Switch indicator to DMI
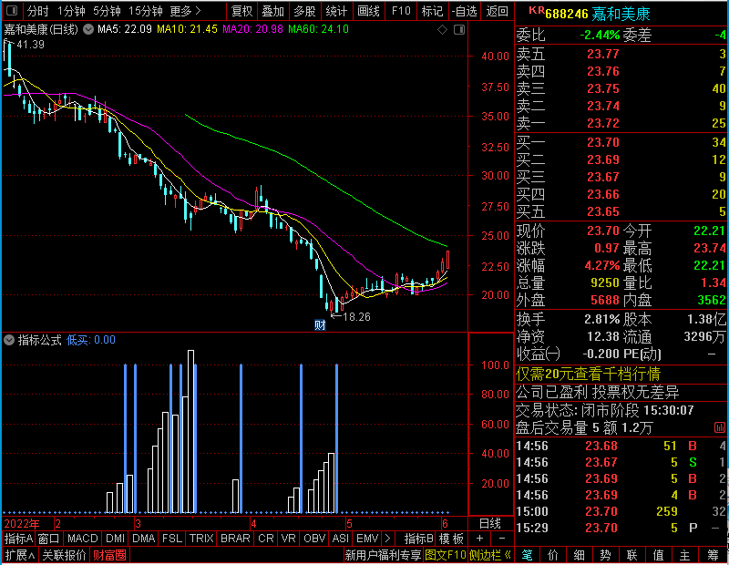 tap(116, 539)
